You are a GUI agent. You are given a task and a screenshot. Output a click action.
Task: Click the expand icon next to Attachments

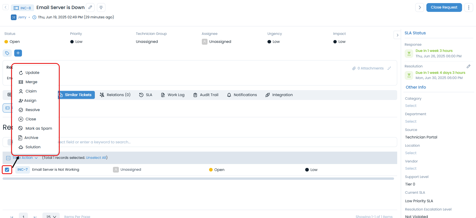click(x=389, y=68)
